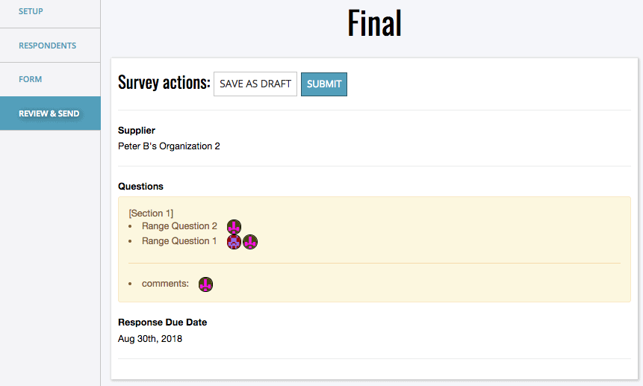Click avatar icon beside Range Question 2
This screenshot has height=386, width=643.
click(x=234, y=227)
